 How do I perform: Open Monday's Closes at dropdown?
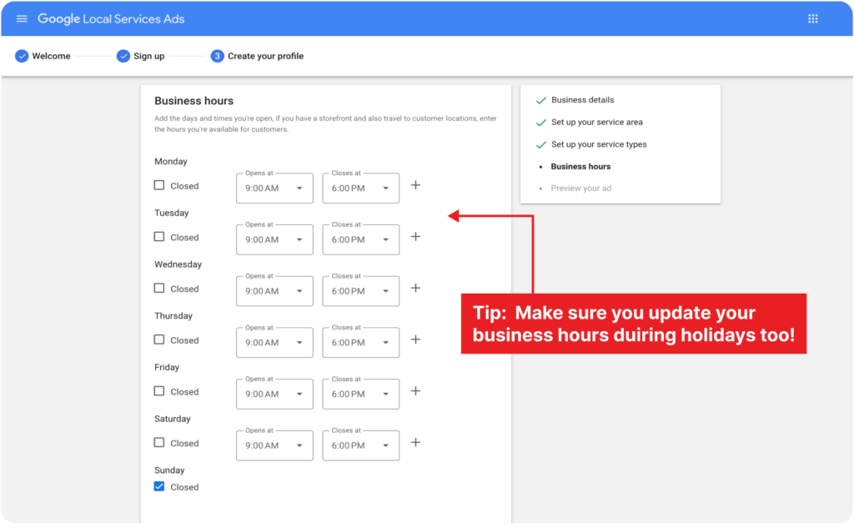pos(360,188)
